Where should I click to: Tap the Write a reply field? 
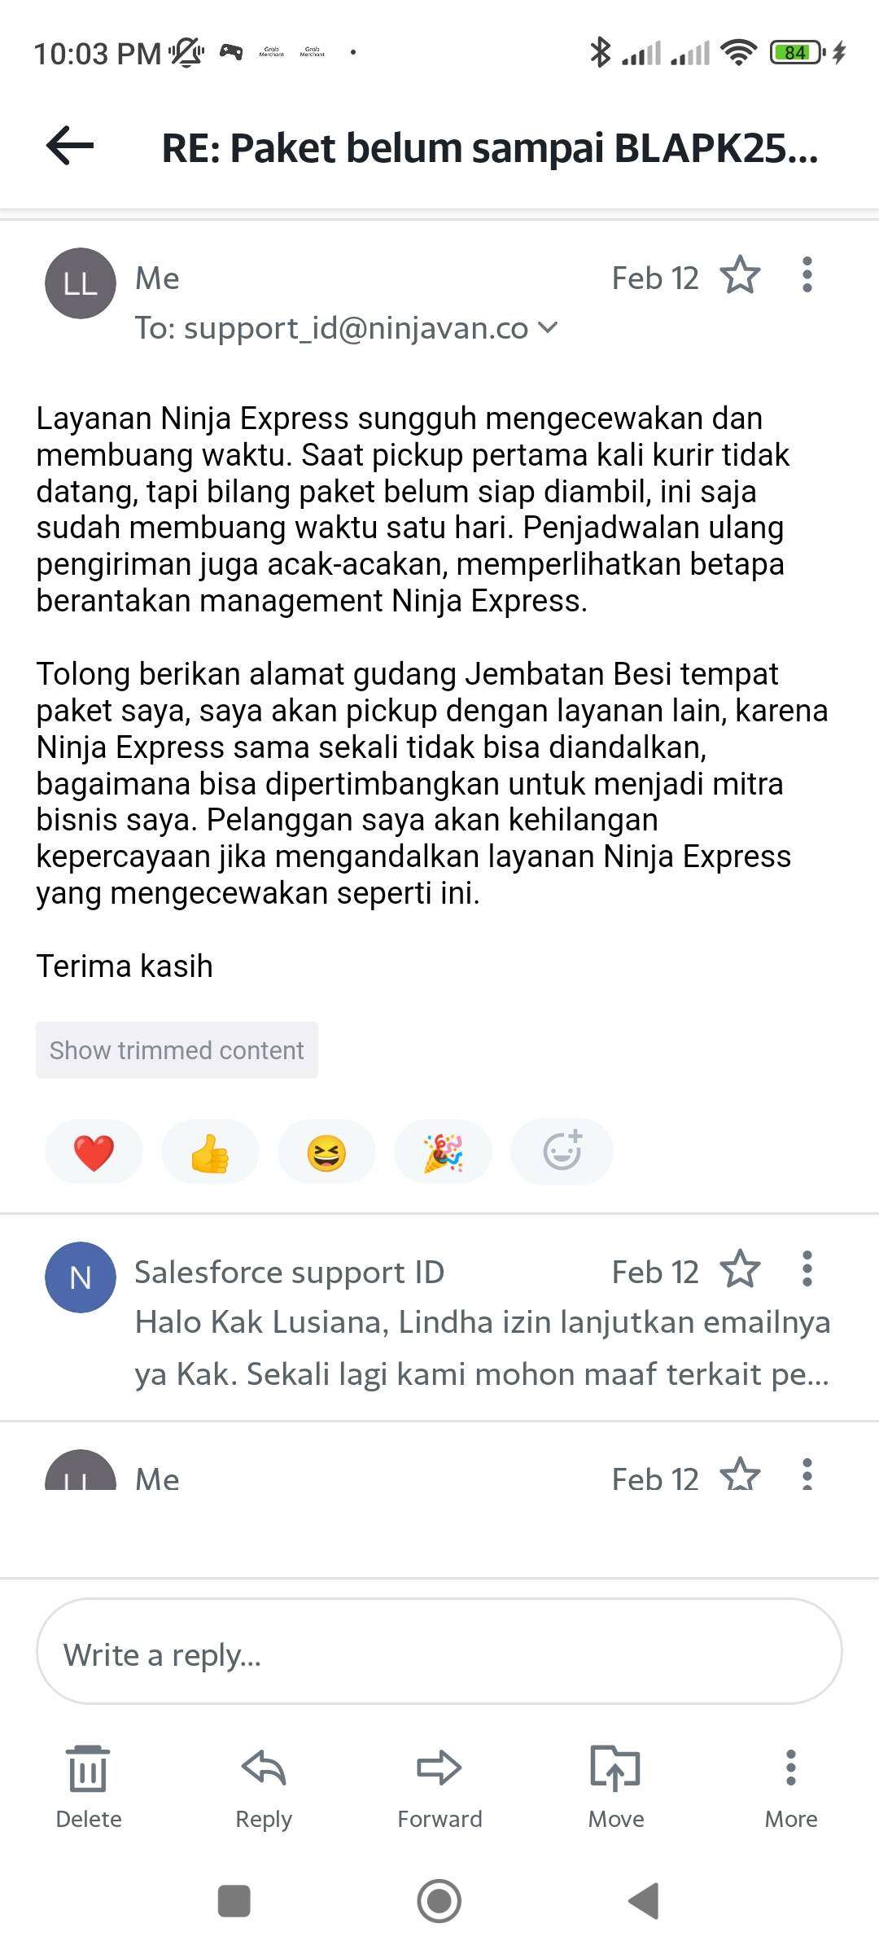[x=439, y=1651]
